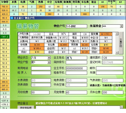Click the 844.8 cell in left column

tap(5, 22)
